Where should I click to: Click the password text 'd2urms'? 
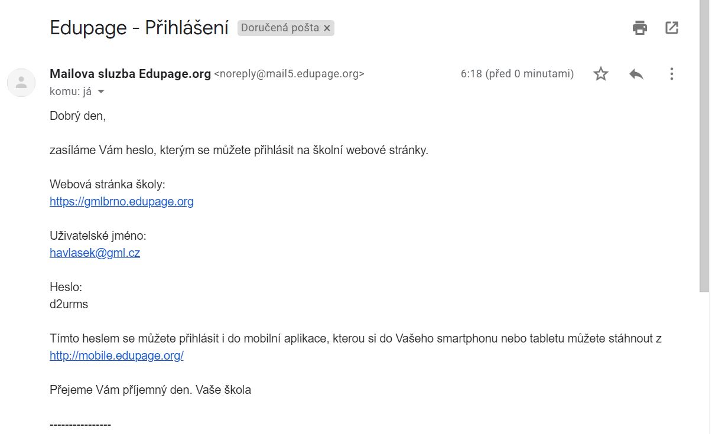pyautogui.click(x=69, y=305)
